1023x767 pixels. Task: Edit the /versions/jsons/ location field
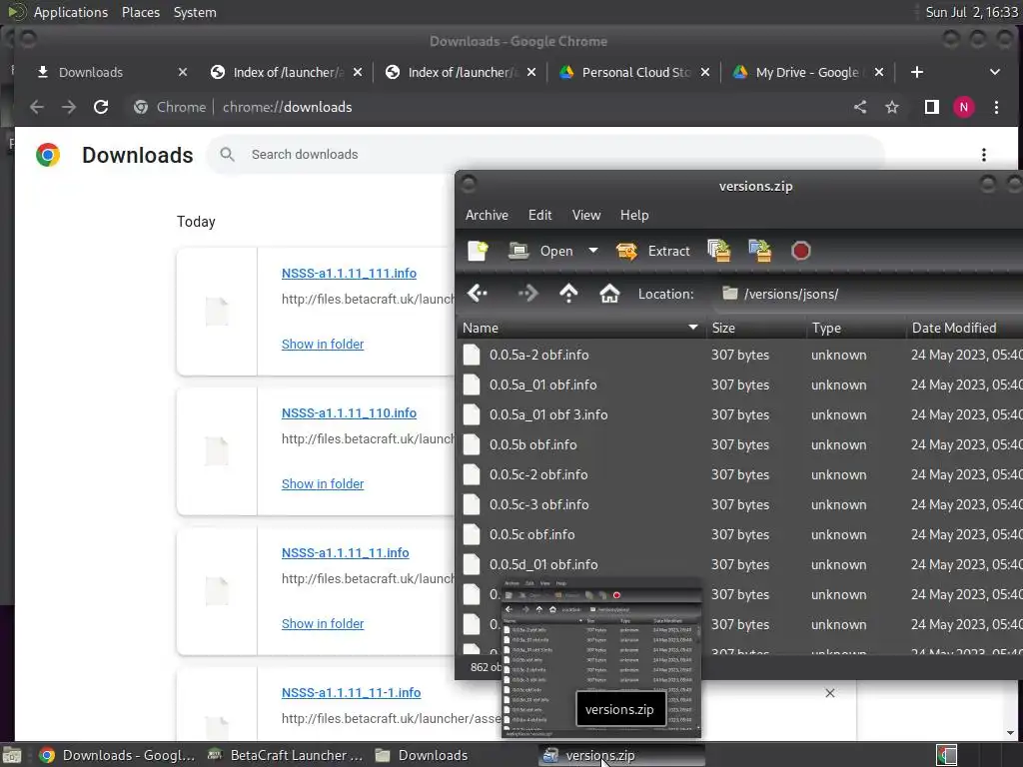(x=868, y=295)
